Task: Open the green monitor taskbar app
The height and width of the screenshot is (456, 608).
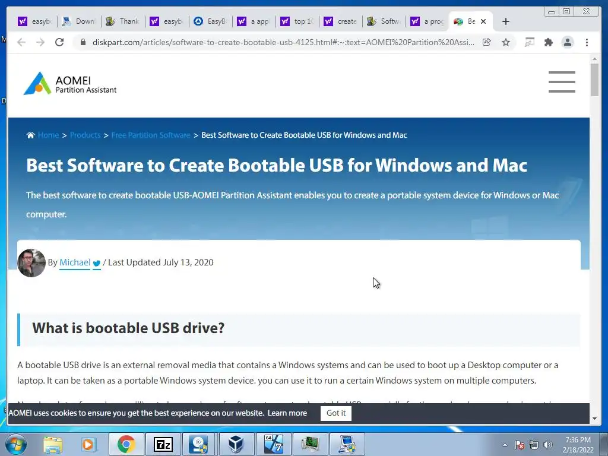Action: point(310,444)
